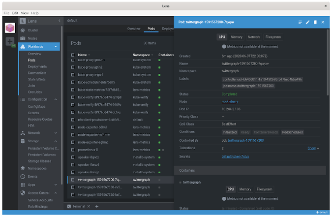Open pod logs icon in details header
The image size is (332, 217).
[x=301, y=22]
